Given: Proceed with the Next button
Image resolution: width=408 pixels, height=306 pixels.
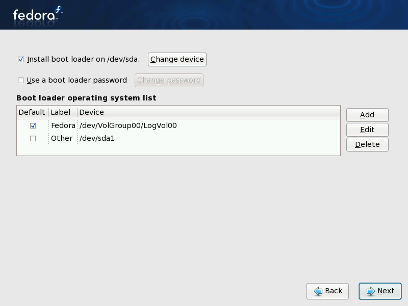Looking at the screenshot, I should [380, 291].
